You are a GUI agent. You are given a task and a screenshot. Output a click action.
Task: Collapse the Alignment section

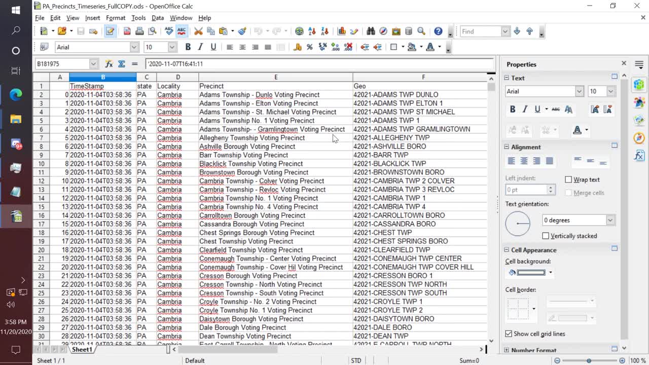pyautogui.click(x=507, y=147)
